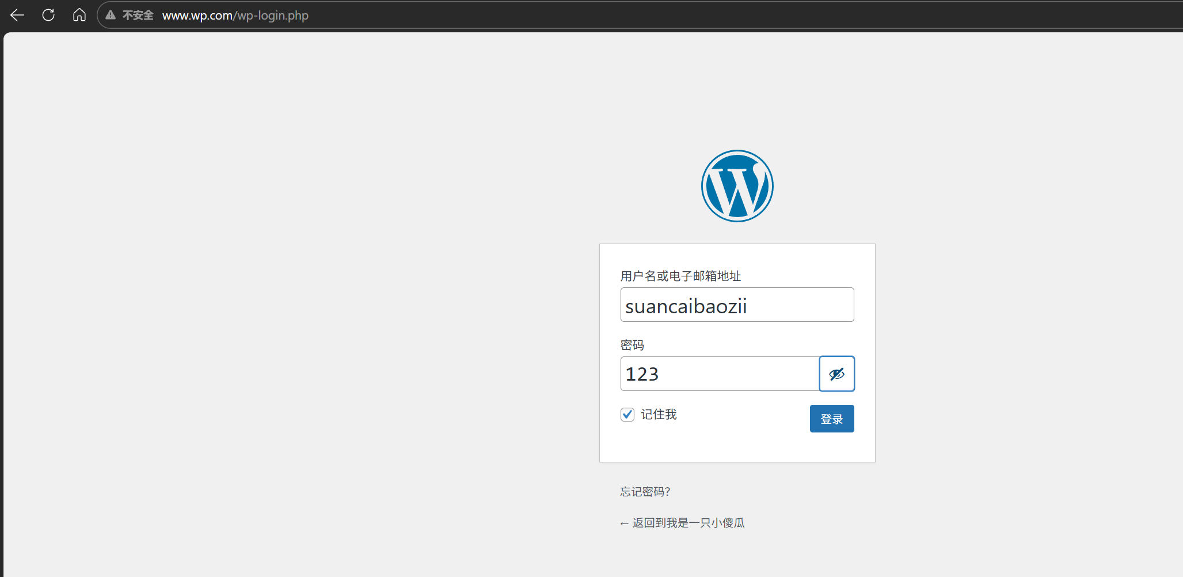This screenshot has width=1183, height=577.
Task: Click the WordPress logo
Action: point(737,186)
